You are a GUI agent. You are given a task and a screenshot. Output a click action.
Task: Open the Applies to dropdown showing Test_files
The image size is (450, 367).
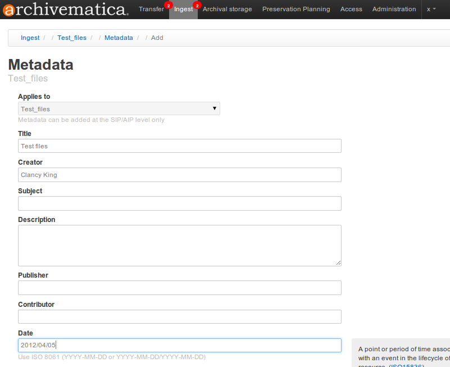pos(119,108)
